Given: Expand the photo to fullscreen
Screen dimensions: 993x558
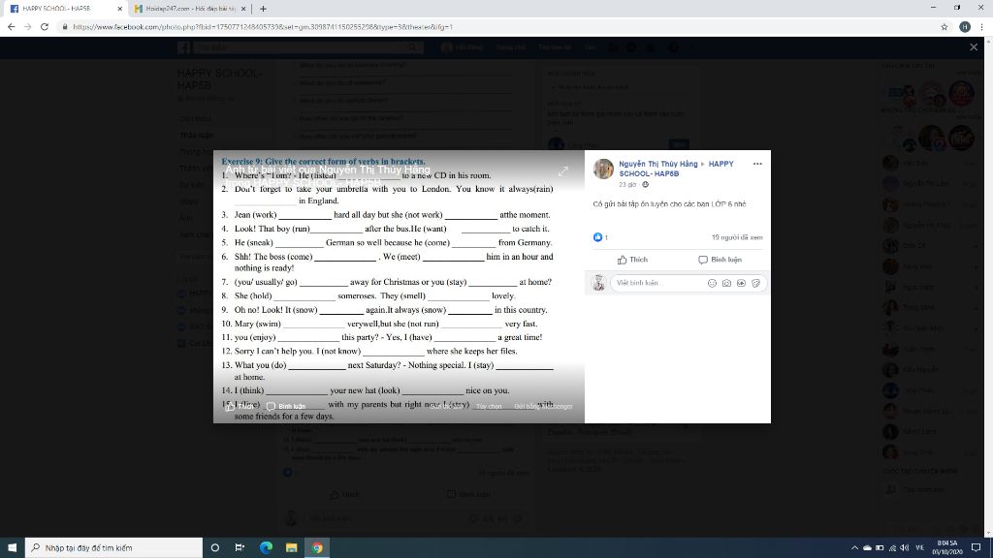Looking at the screenshot, I should tap(563, 170).
